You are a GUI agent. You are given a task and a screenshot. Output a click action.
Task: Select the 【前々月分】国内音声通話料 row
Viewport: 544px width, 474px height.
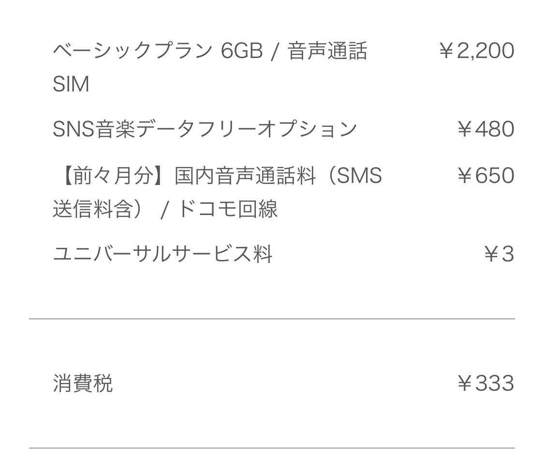(283, 192)
